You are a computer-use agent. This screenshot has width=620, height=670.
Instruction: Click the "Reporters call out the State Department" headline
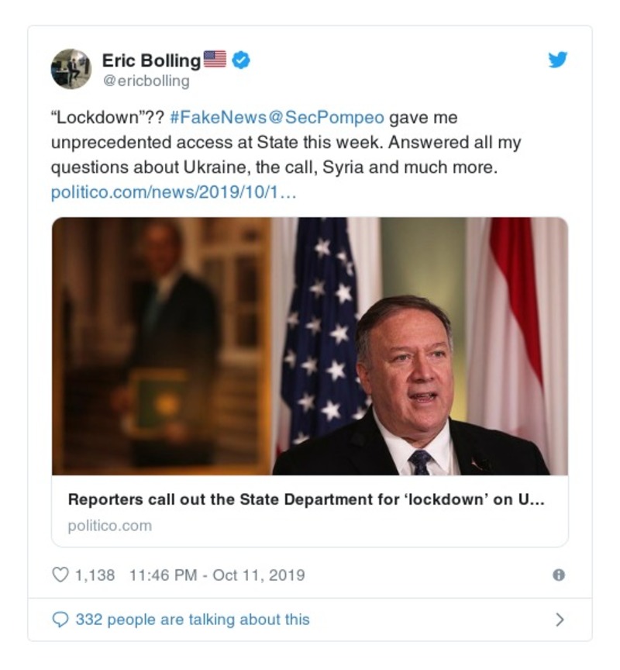(x=306, y=499)
